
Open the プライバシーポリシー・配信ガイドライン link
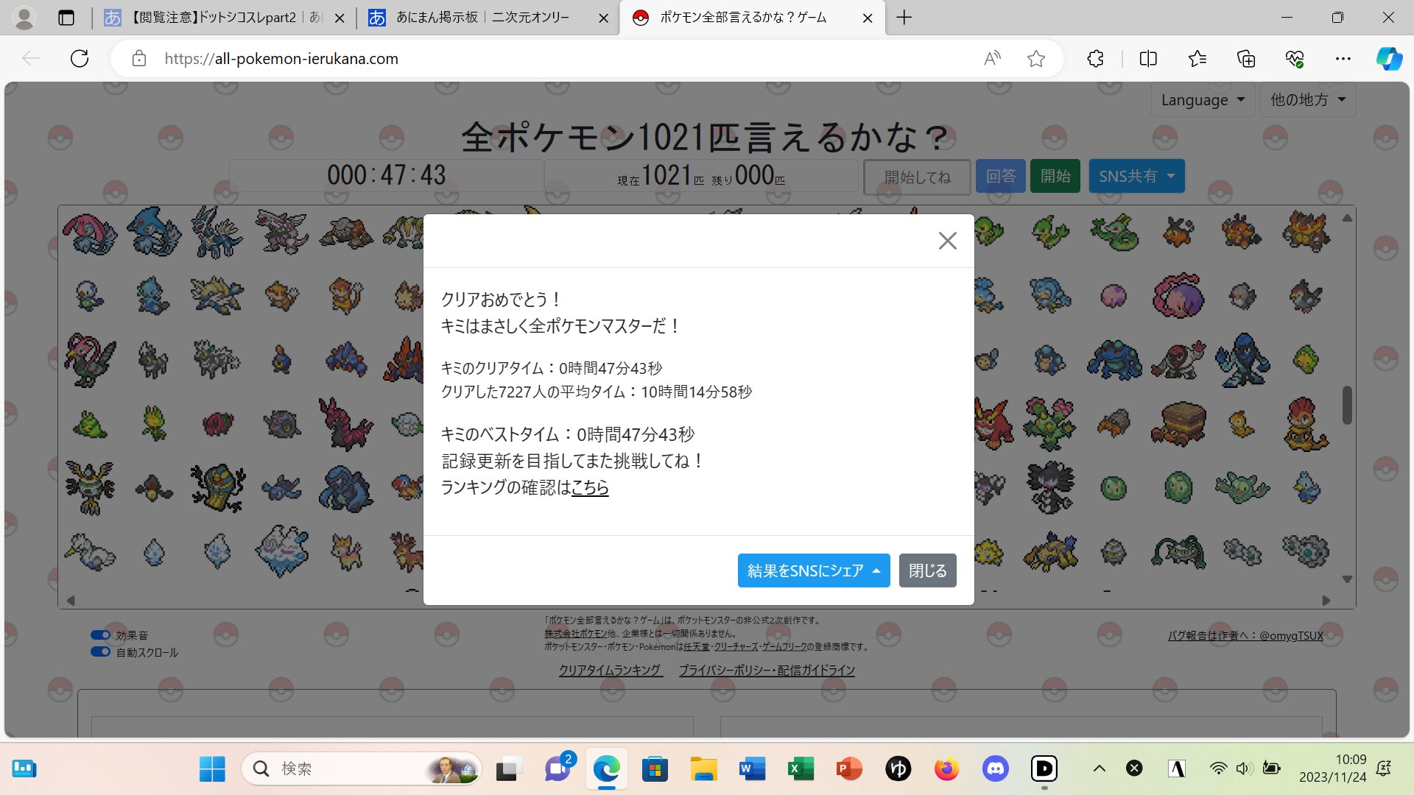pos(767,670)
